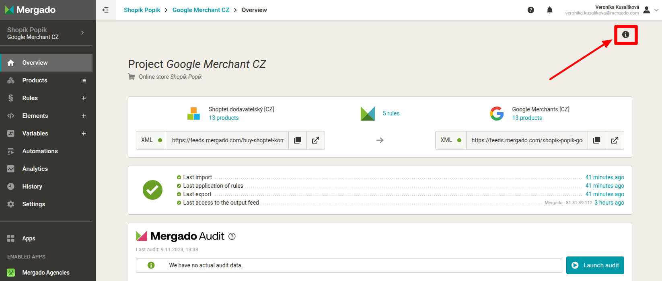Collapse the sidebar menu with toggle icon
This screenshot has height=281, width=662.
pyautogui.click(x=105, y=10)
